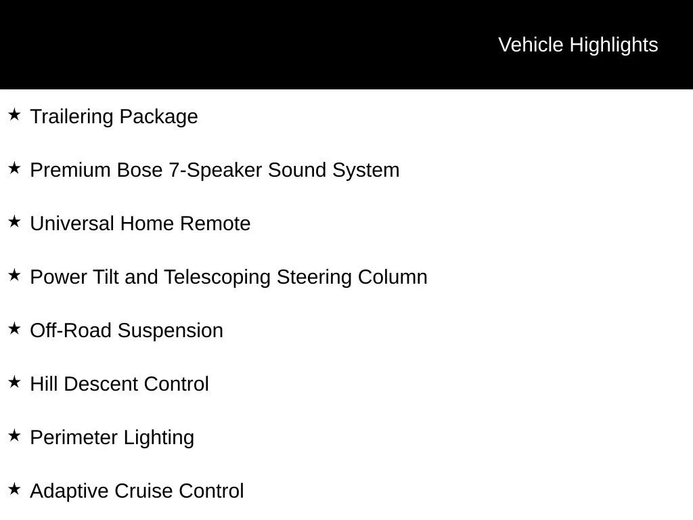Click the Adaptive Cruise Control text
This screenshot has width=693, height=520.
pyautogui.click(x=137, y=492)
